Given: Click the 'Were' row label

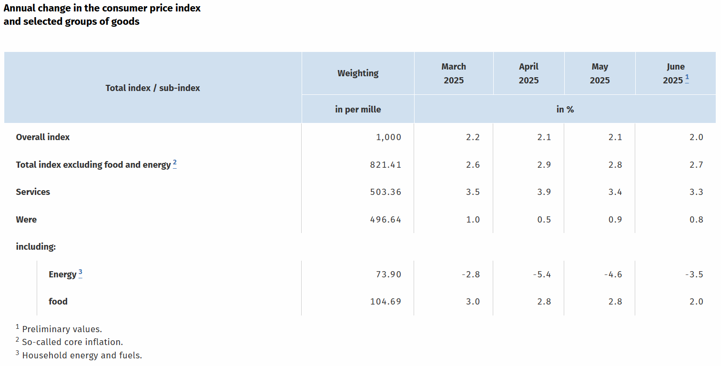Looking at the screenshot, I should click(x=26, y=220).
